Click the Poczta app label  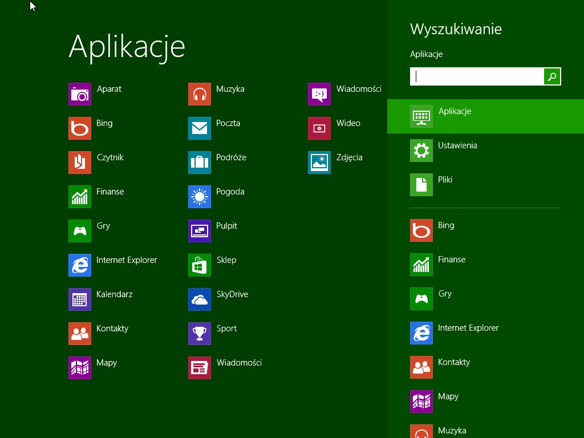click(x=228, y=123)
